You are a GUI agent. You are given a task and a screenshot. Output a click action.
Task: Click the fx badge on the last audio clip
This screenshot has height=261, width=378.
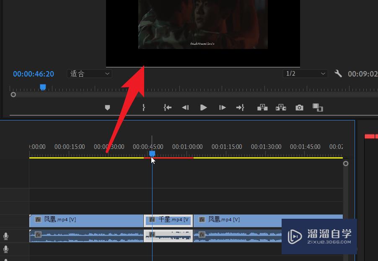click(x=202, y=234)
